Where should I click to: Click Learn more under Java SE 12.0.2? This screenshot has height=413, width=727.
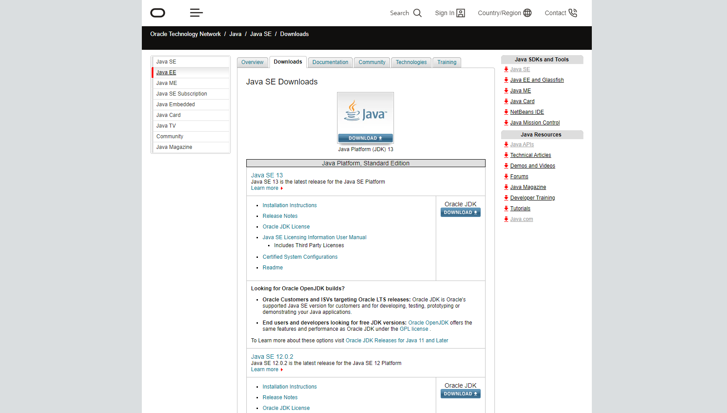pyautogui.click(x=265, y=369)
